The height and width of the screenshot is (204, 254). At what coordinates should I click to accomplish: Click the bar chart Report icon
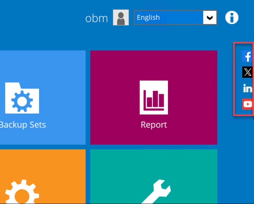tap(153, 98)
